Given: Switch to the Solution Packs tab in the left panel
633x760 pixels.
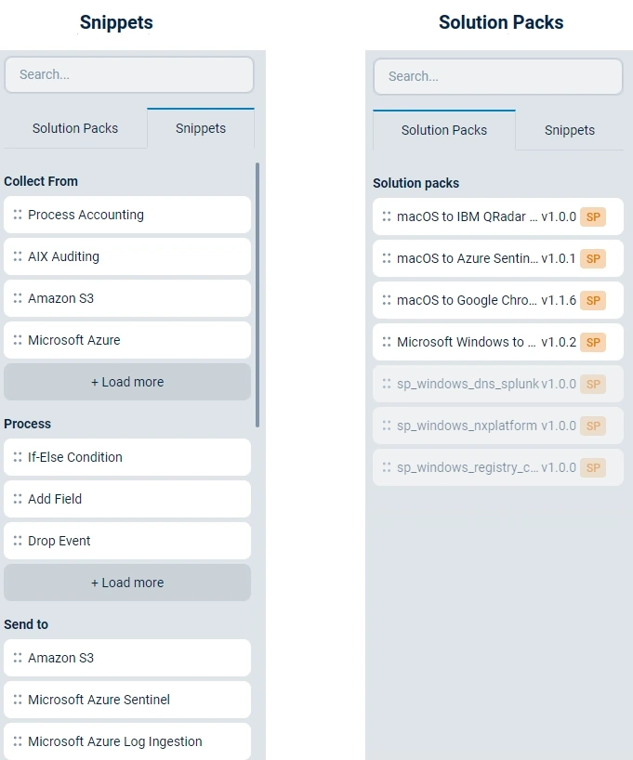Looking at the screenshot, I should (74, 129).
